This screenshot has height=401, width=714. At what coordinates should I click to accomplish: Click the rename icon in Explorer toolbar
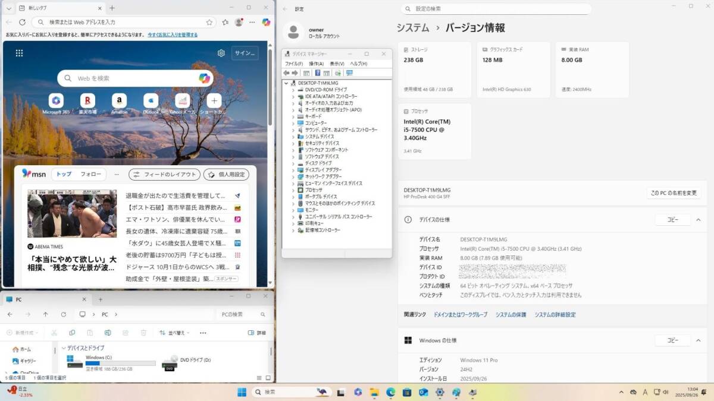(108, 333)
